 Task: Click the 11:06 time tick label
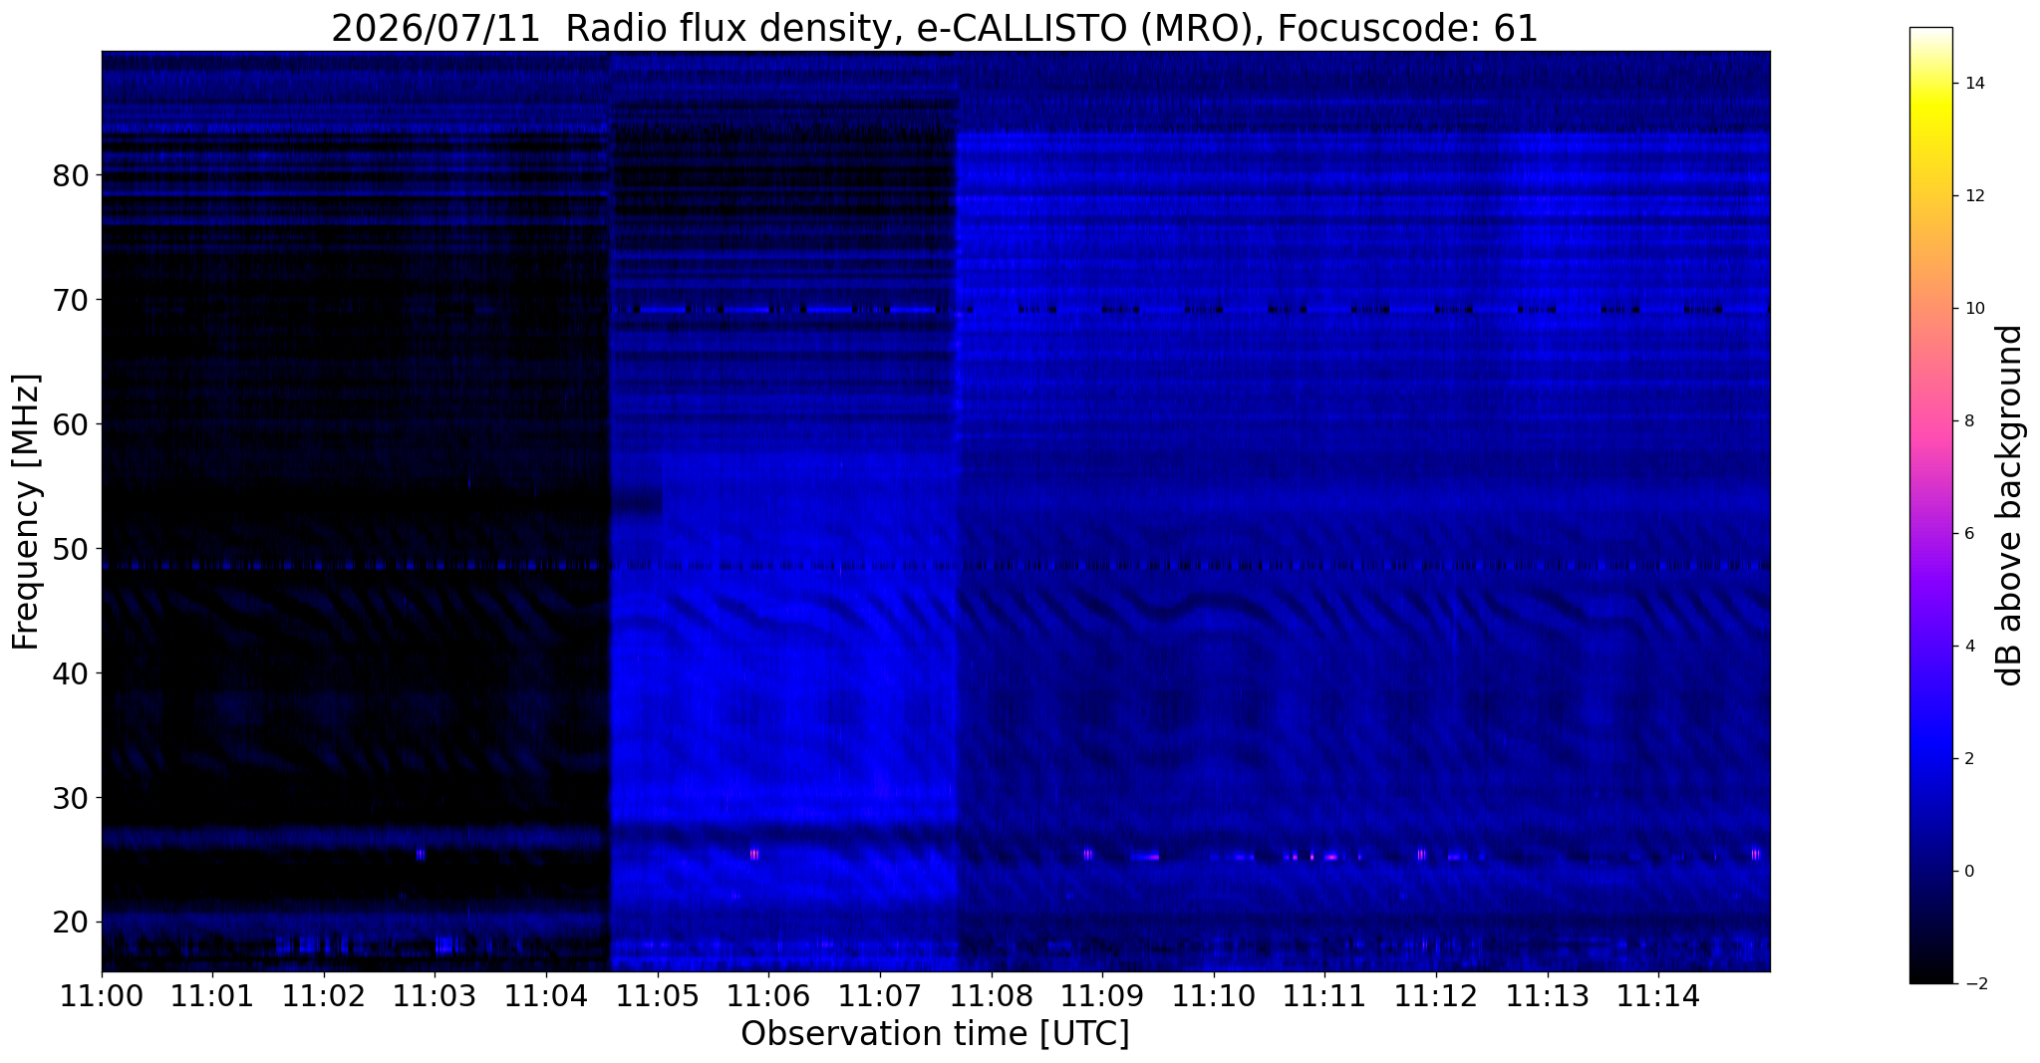pos(768,996)
